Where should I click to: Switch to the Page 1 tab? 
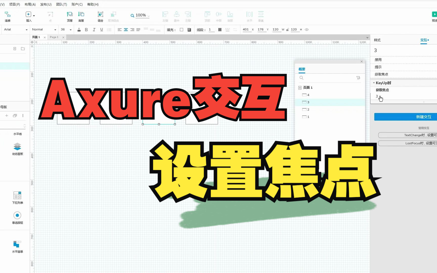pos(54,37)
